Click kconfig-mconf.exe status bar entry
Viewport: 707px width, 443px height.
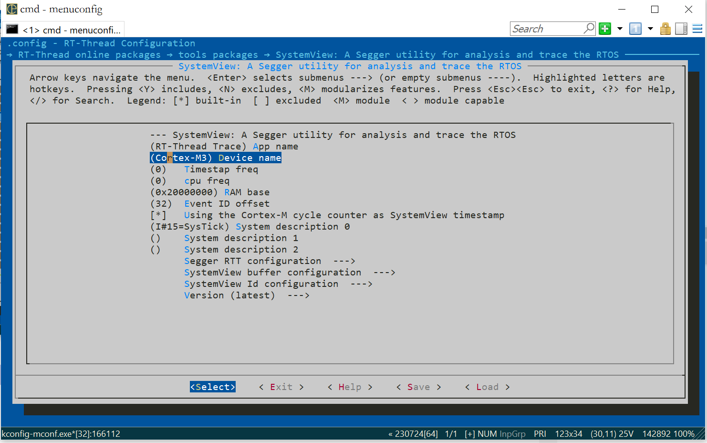[x=61, y=434]
